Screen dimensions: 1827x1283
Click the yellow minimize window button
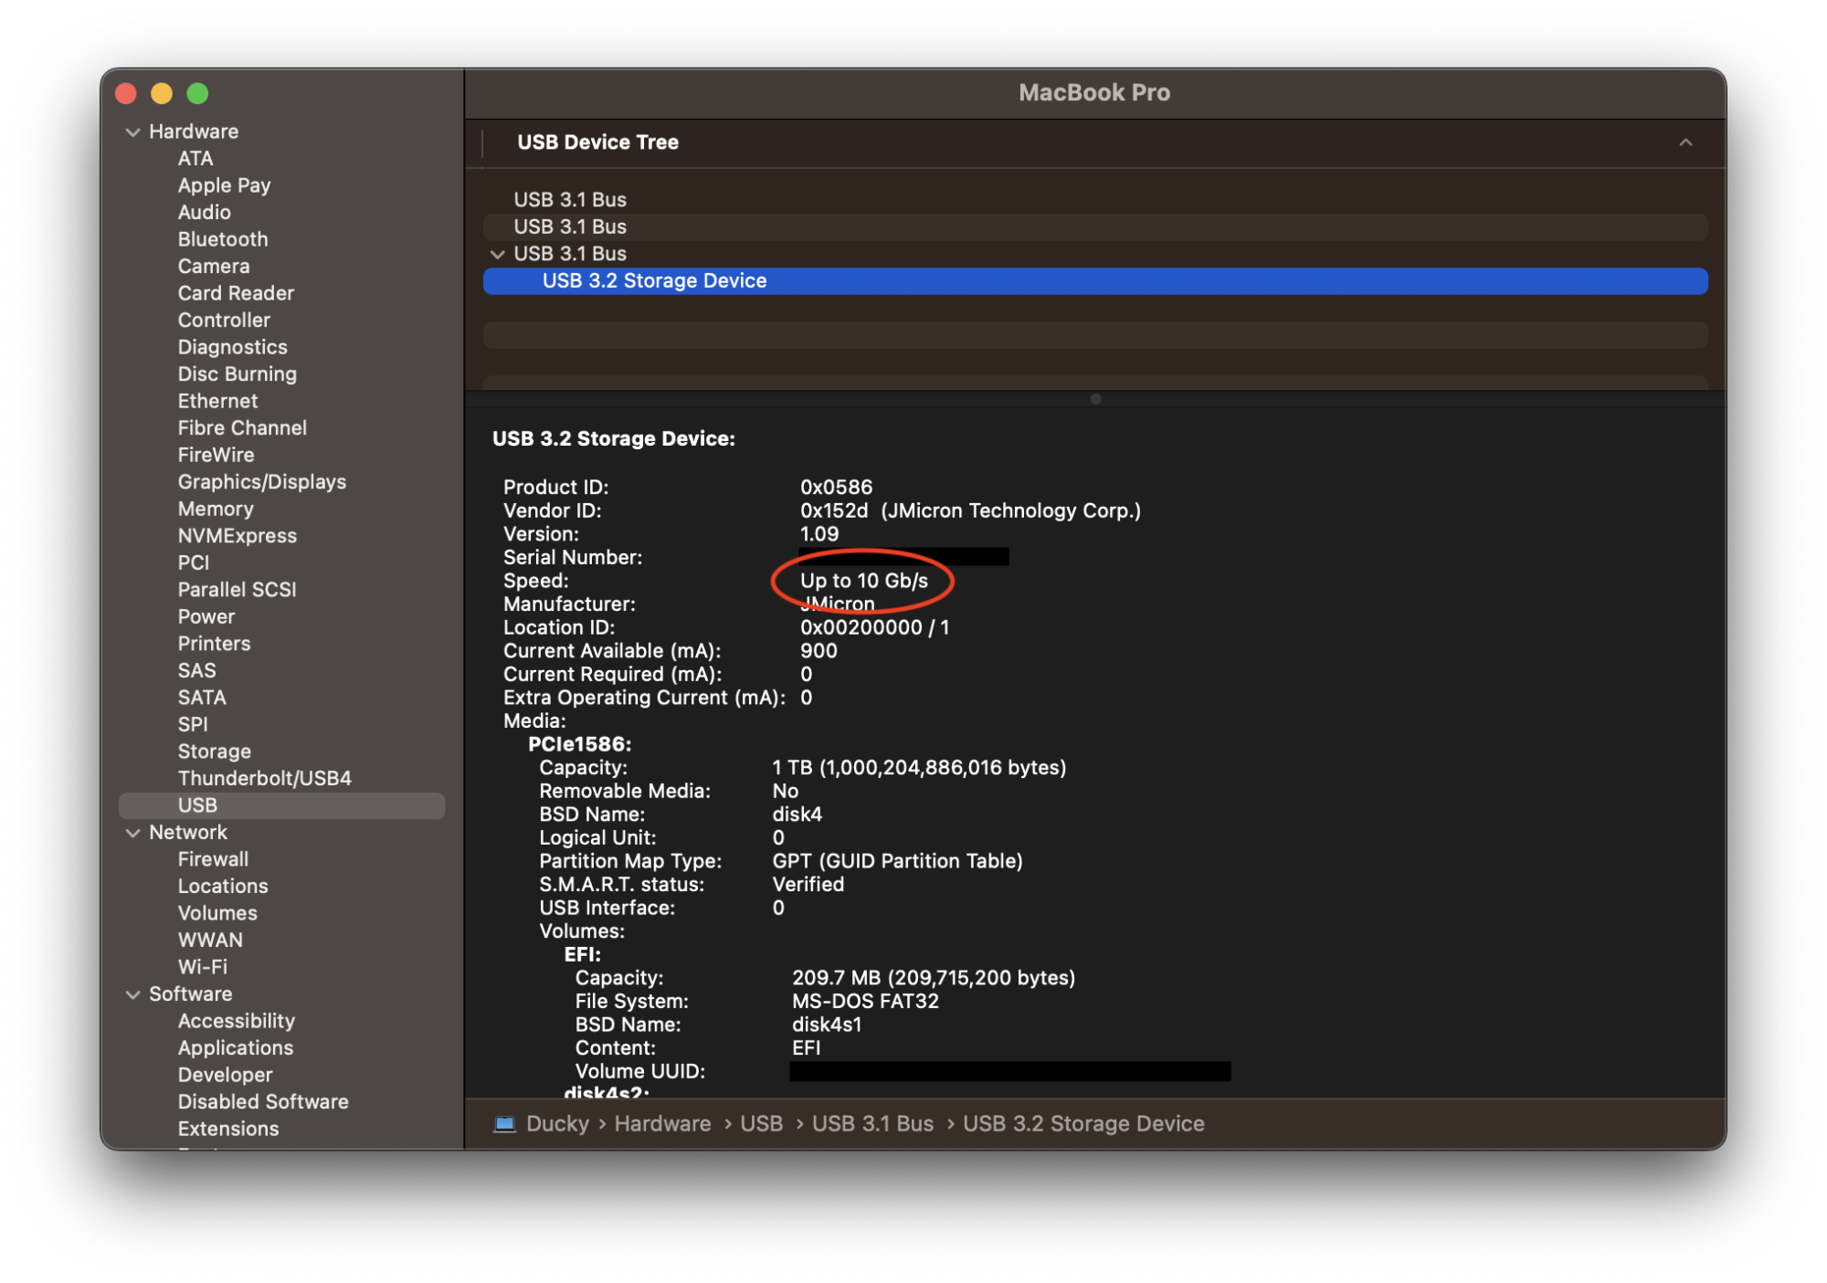pos(162,93)
